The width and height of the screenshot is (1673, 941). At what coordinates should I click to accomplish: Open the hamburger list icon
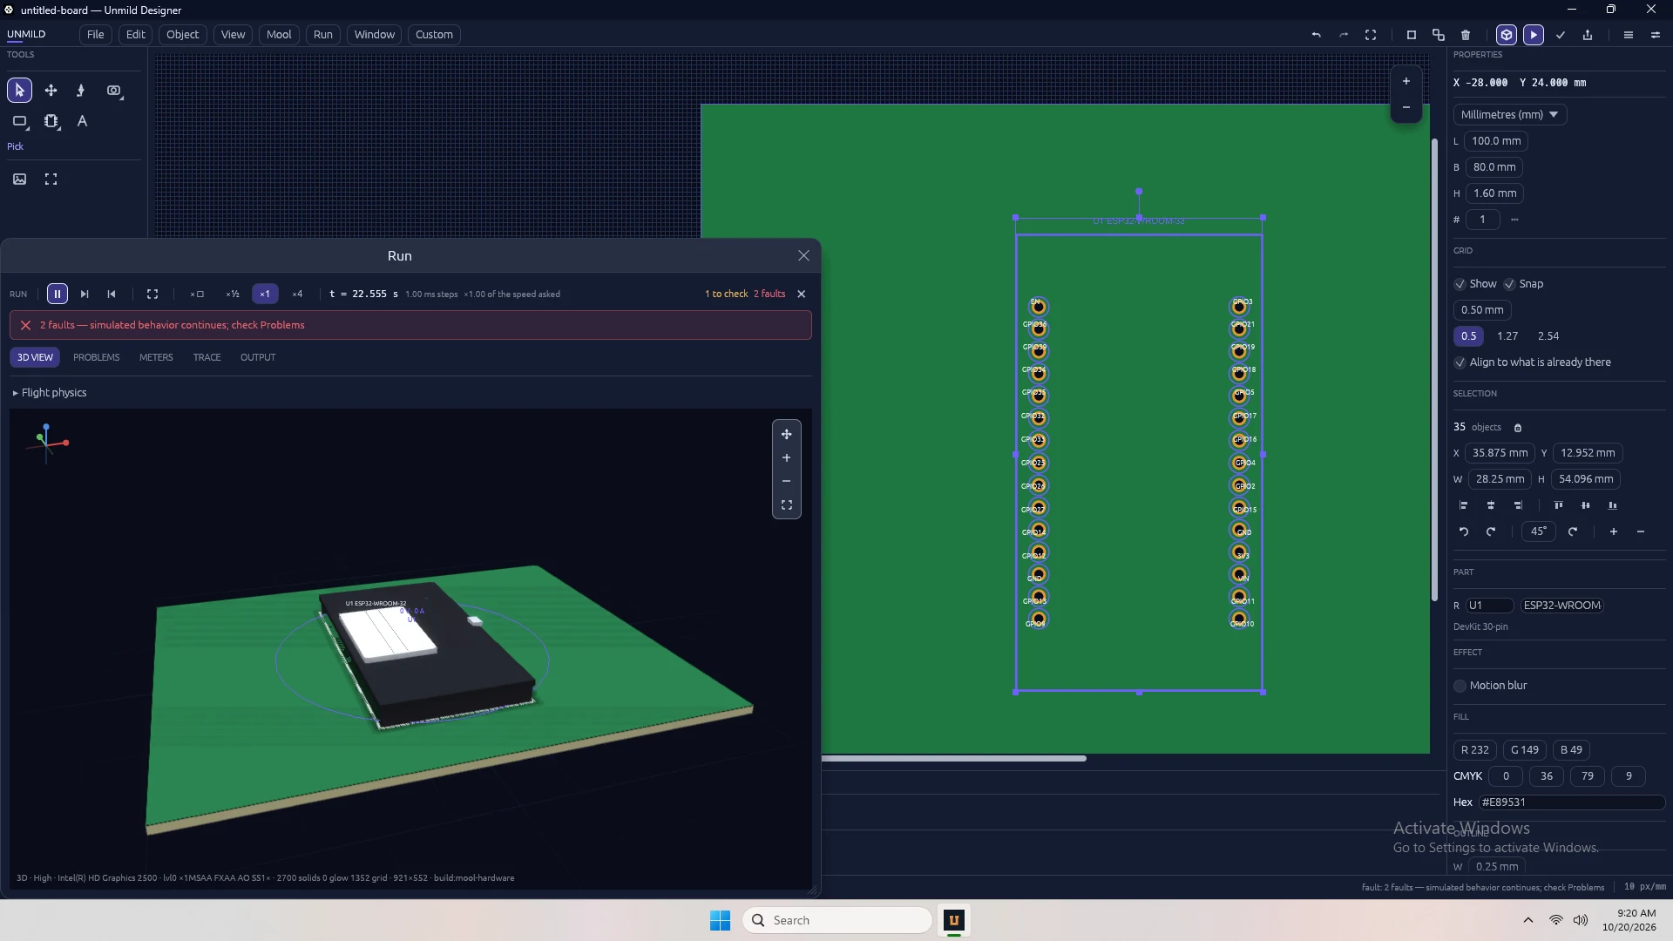tap(1629, 35)
